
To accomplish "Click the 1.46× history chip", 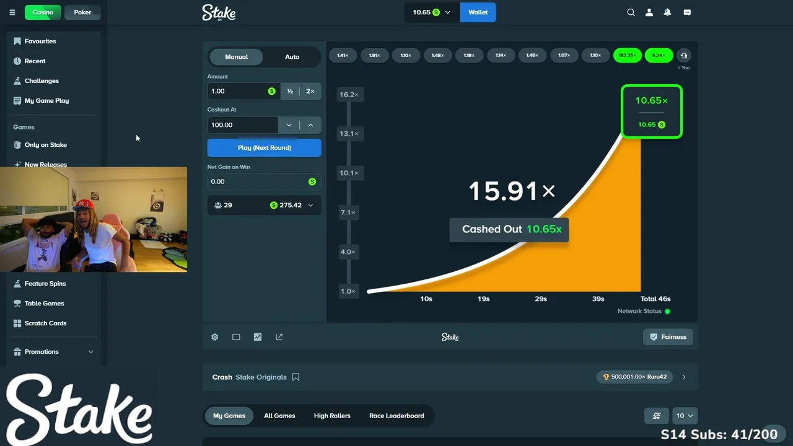I will point(532,55).
